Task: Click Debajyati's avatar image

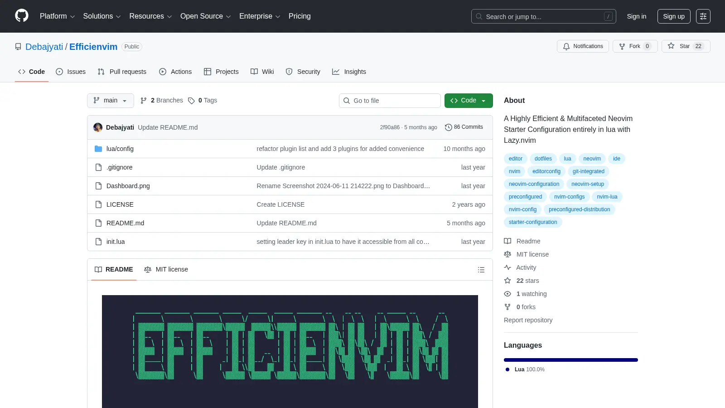Action: (x=98, y=127)
